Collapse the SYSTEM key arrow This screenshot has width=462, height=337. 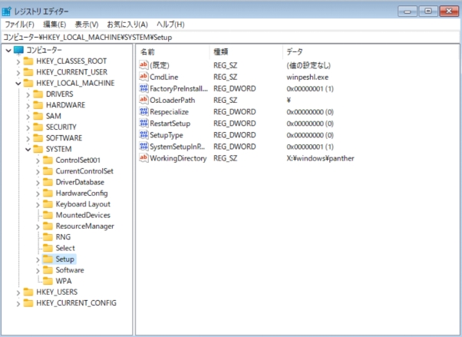point(28,150)
